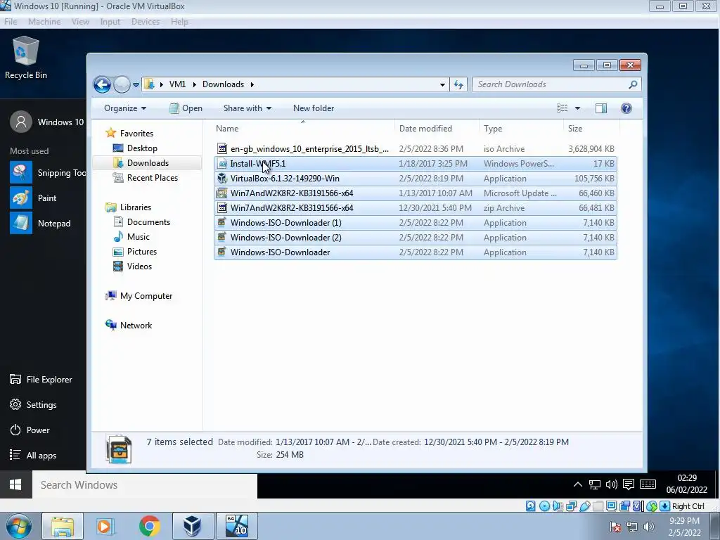Open the VirtualBox File menu
This screenshot has width=720, height=540.
coord(11,22)
